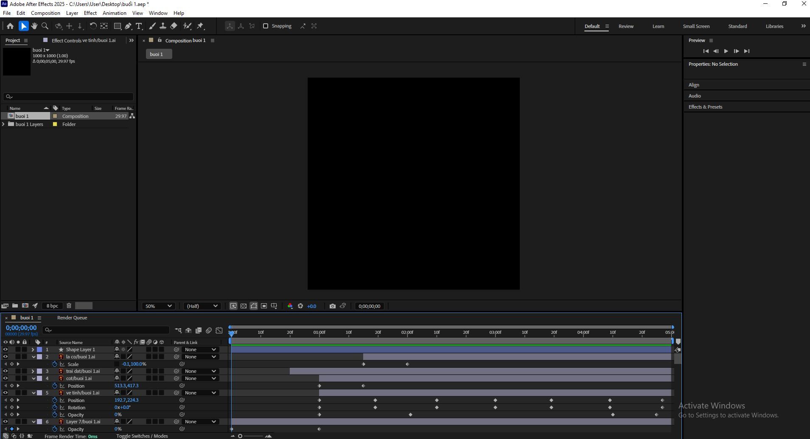Click the play button in Preview panel
Image resolution: width=810 pixels, height=439 pixels.
point(726,51)
